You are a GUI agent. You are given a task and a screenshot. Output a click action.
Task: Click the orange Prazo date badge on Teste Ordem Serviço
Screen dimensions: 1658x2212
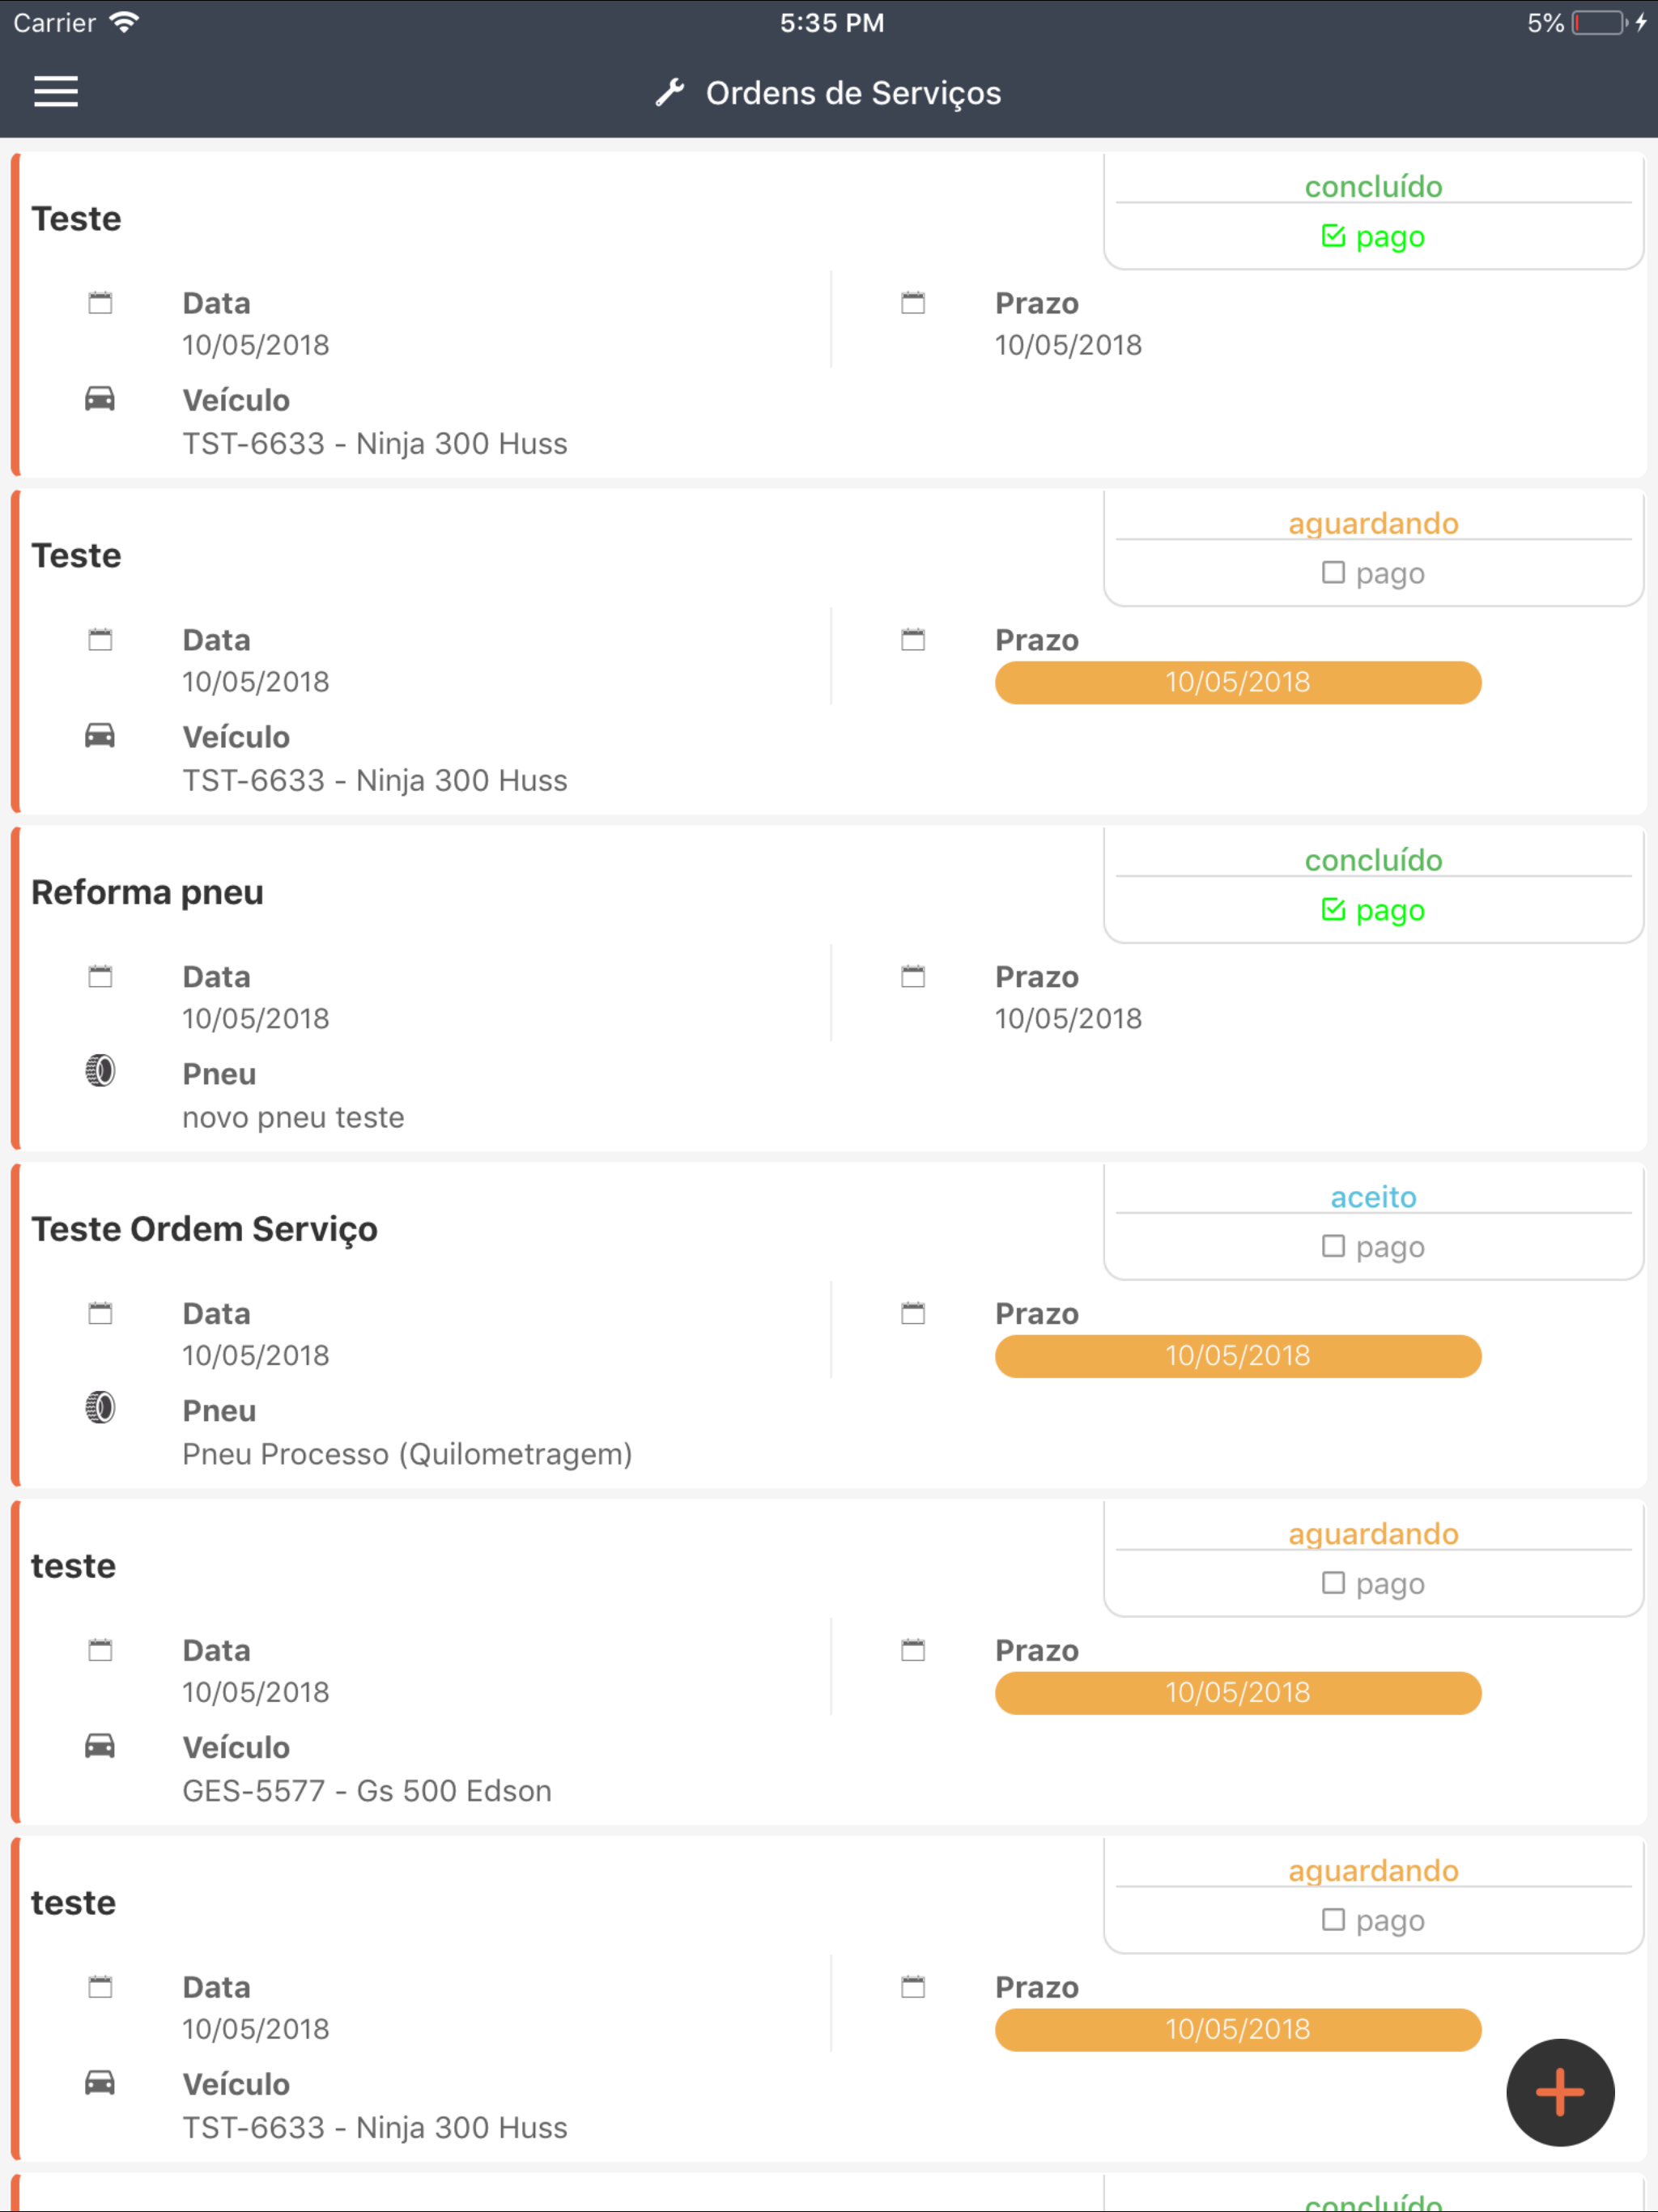(x=1237, y=1356)
